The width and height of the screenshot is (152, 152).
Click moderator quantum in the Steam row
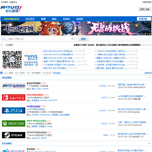click(x=35, y=138)
